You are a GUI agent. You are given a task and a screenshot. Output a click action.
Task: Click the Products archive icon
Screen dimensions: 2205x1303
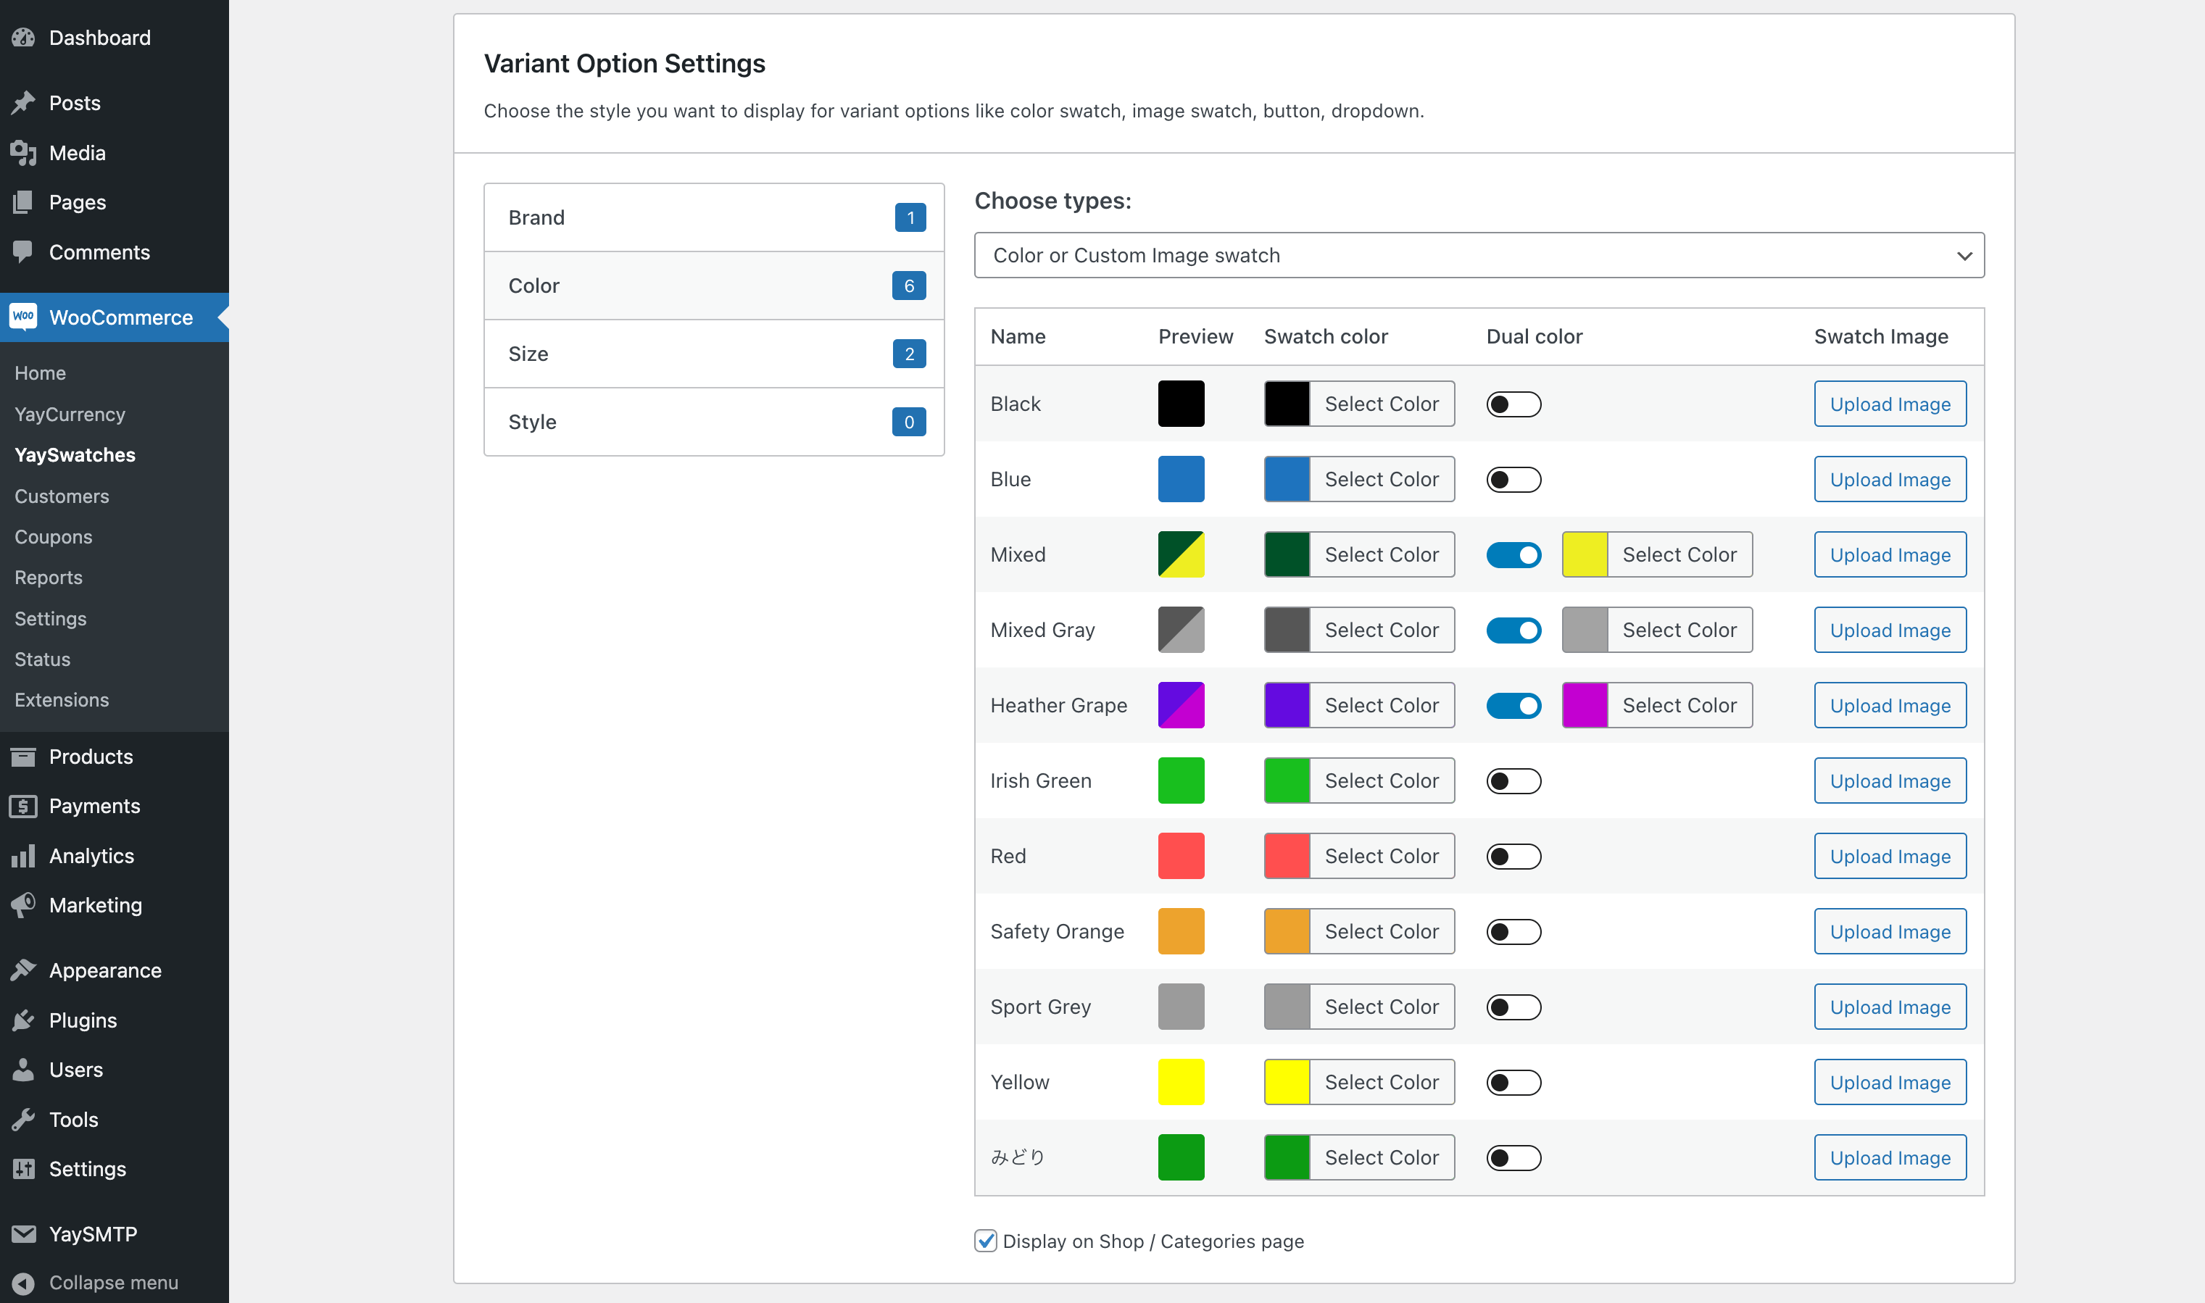[x=24, y=756]
